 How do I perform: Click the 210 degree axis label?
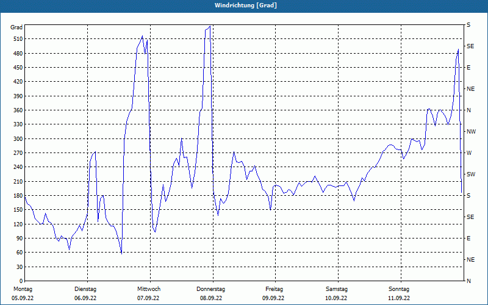19,181
